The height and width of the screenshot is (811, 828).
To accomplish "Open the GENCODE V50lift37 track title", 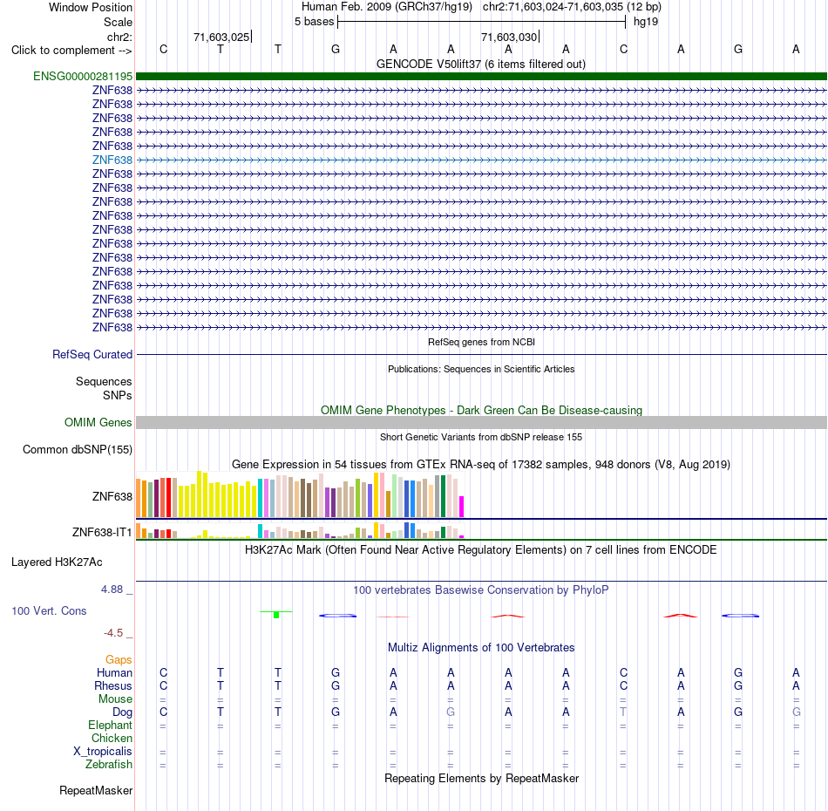I will [x=480, y=64].
